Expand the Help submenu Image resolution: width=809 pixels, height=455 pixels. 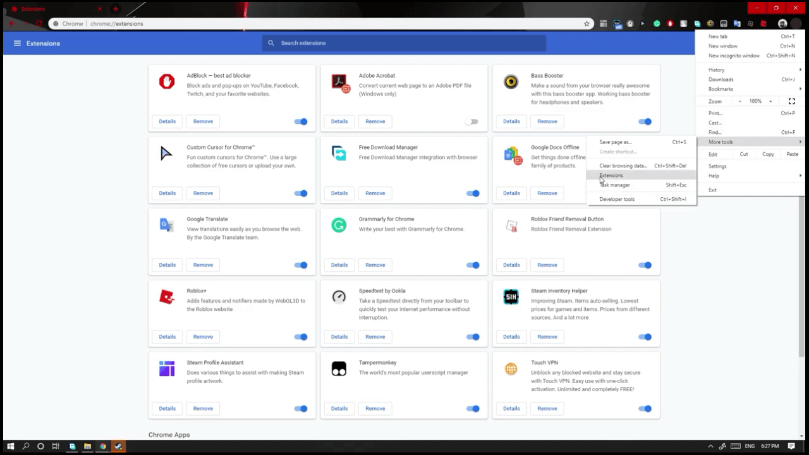click(750, 176)
